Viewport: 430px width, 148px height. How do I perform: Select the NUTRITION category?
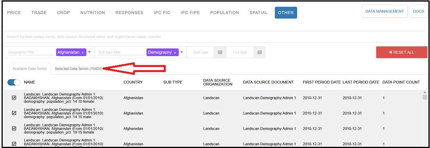[93, 12]
